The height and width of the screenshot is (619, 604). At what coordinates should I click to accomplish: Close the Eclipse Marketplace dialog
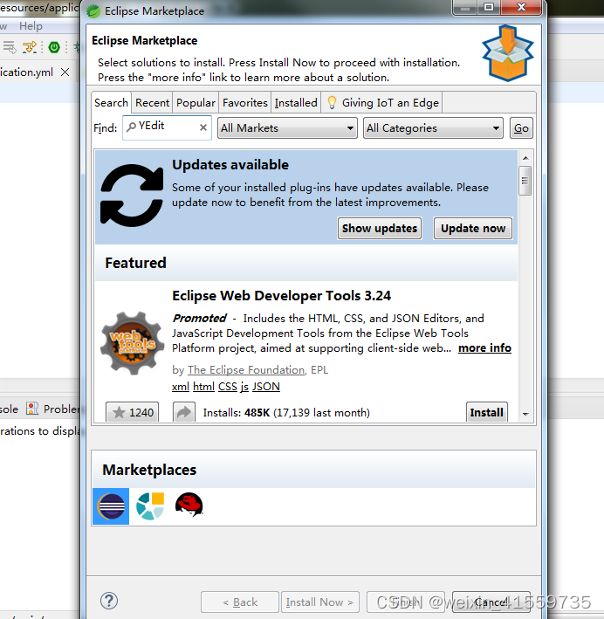click(x=521, y=7)
